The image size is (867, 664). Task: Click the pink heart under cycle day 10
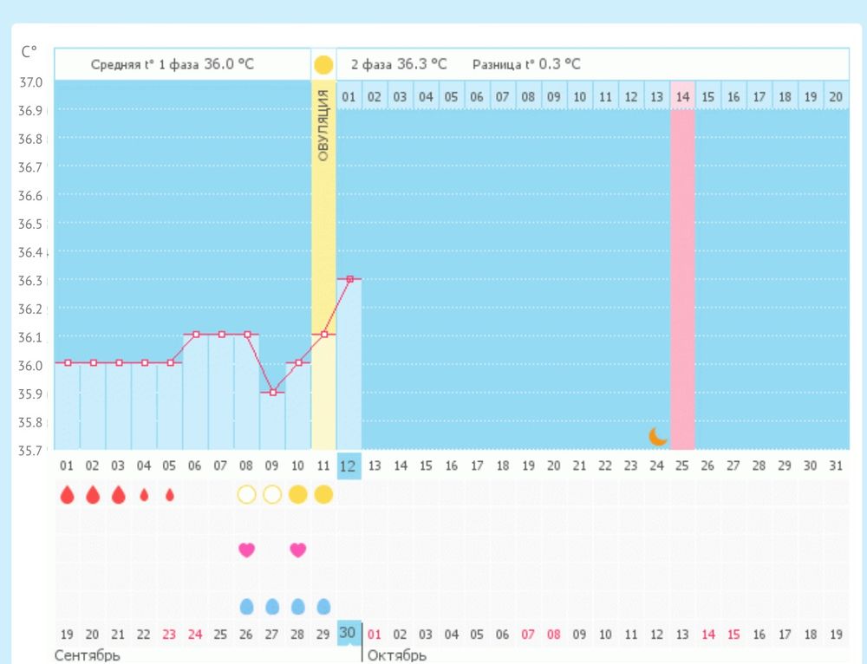(297, 550)
